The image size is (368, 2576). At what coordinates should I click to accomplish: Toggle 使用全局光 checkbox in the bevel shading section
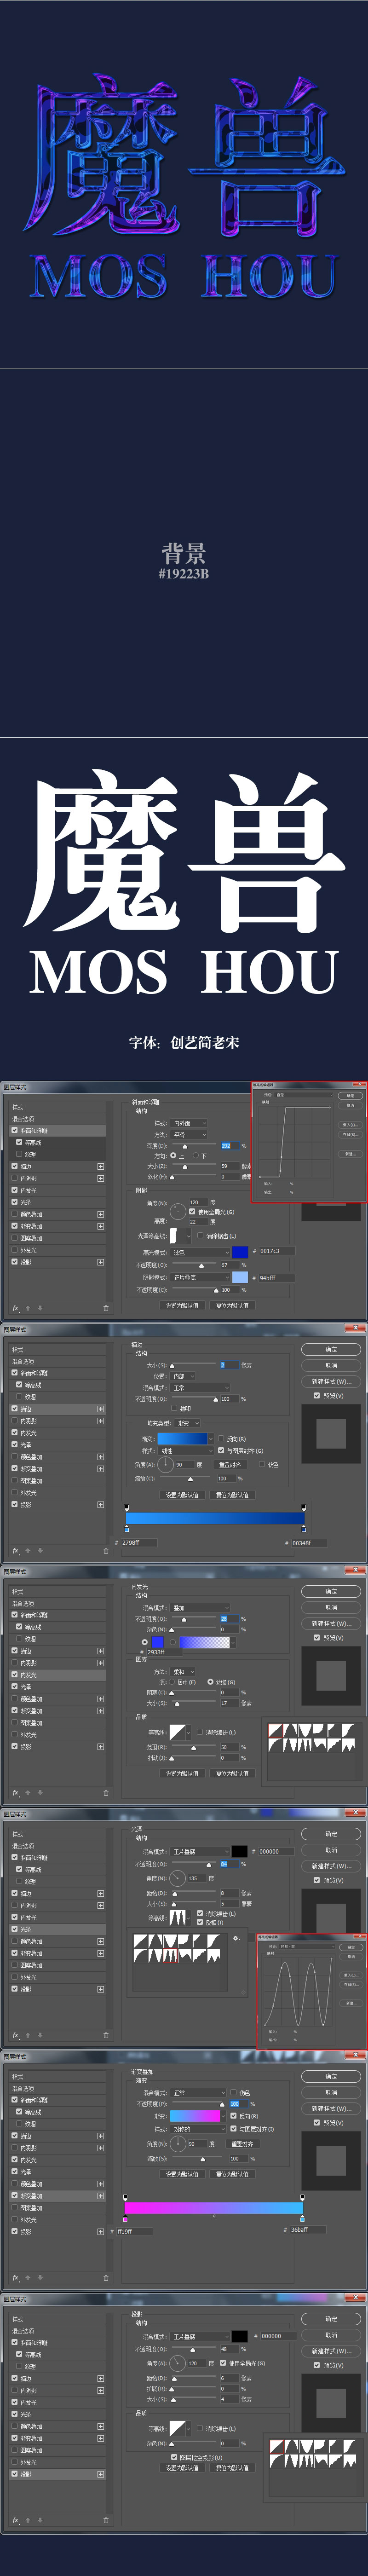click(192, 1211)
